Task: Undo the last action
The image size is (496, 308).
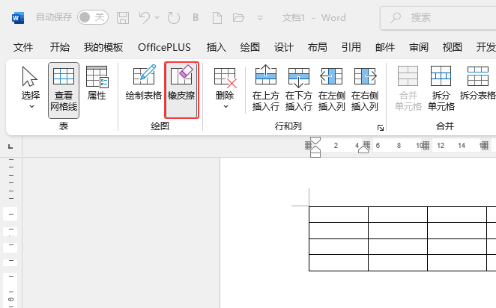Action: tap(145, 17)
